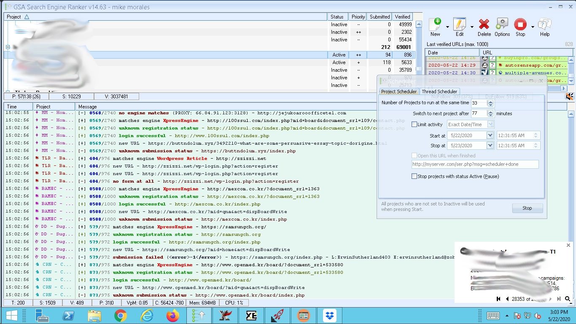
Task: Open File Explorer from the taskbar
Action: click(x=94, y=316)
